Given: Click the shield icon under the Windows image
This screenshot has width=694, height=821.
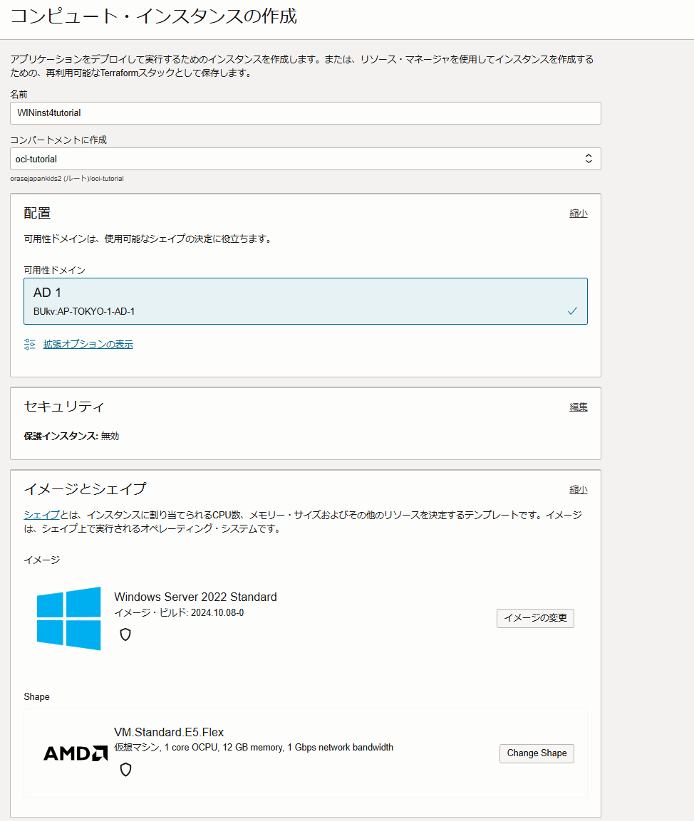Looking at the screenshot, I should [x=125, y=634].
